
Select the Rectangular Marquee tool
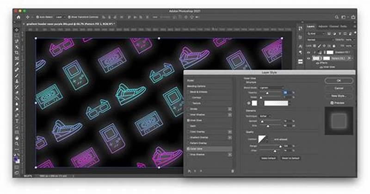pos(17,36)
